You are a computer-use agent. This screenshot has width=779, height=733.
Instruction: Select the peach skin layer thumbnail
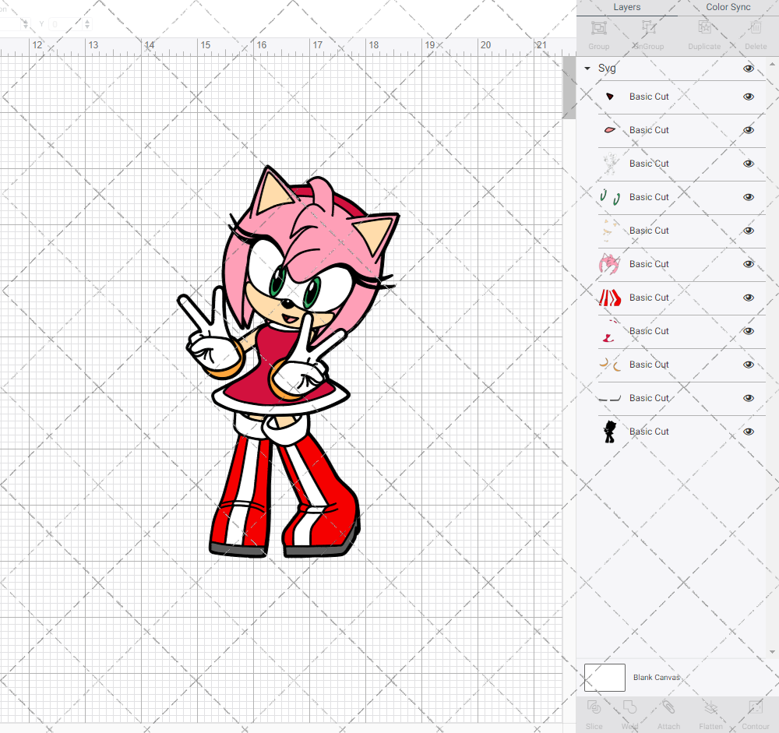610,231
